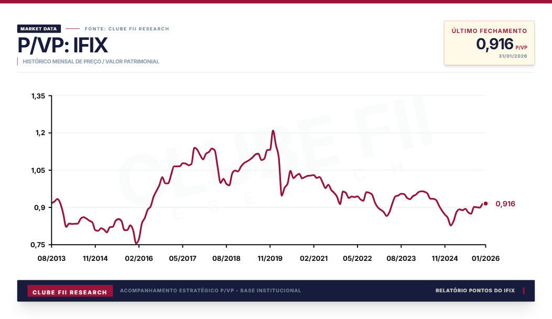Select the last data point dot on chart
The height and width of the screenshot is (319, 552).
(485, 203)
